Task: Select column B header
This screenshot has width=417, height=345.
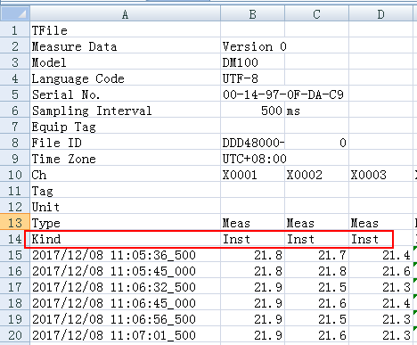Action: [x=252, y=14]
